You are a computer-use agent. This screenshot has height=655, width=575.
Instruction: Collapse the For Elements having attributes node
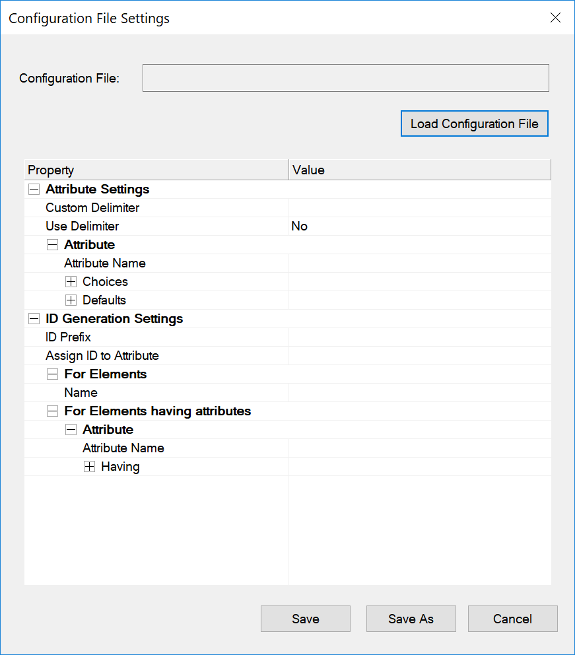click(52, 411)
